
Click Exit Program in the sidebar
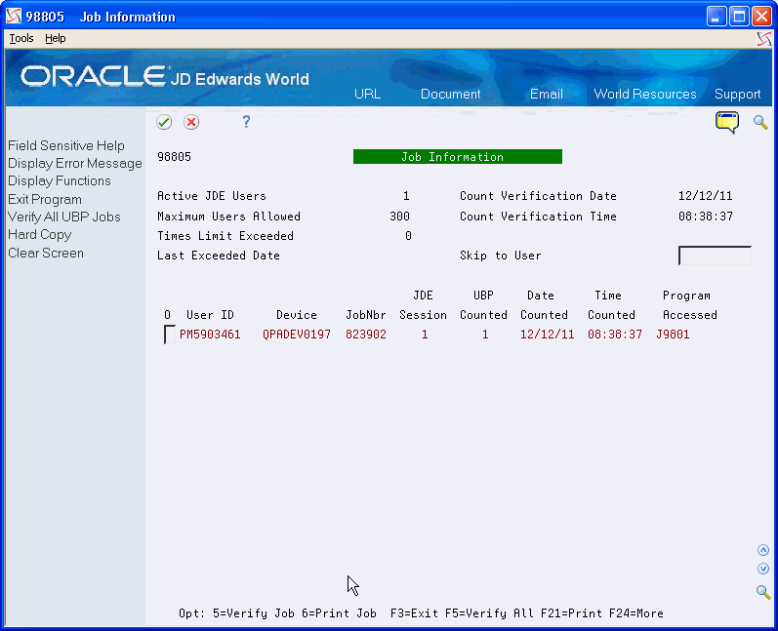coord(45,199)
